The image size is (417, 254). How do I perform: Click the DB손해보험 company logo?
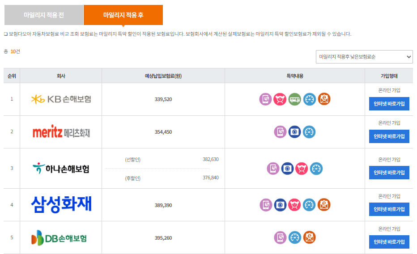(59, 238)
